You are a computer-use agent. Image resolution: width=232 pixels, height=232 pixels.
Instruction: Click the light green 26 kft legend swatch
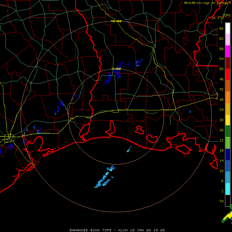coord(228,143)
